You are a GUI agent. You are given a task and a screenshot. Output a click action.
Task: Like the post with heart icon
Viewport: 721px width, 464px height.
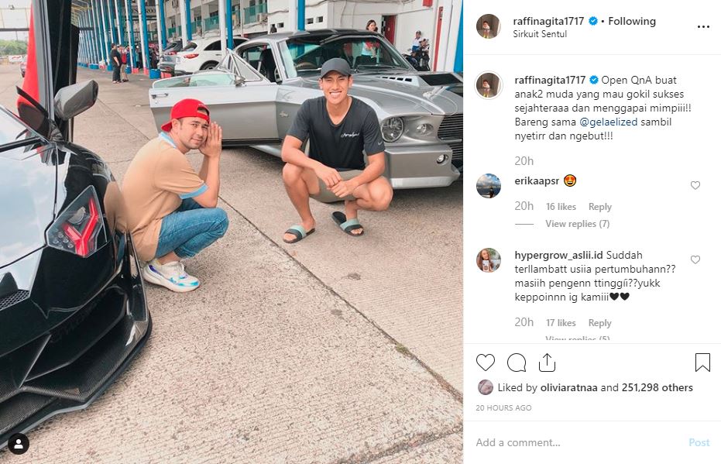pos(486,363)
